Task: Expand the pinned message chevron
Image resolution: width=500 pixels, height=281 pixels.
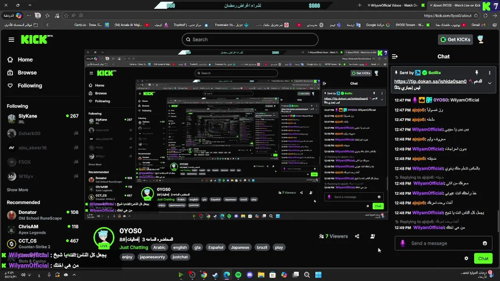Action: 489,83
